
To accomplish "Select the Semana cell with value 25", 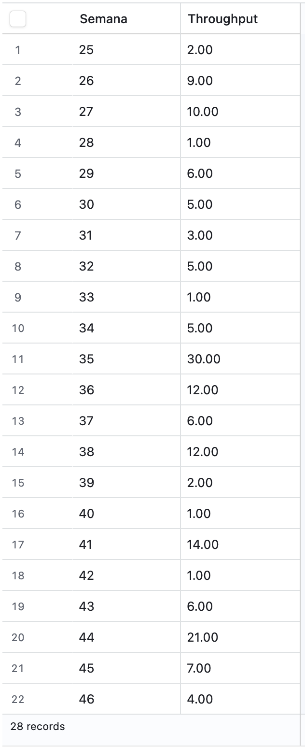I will [x=86, y=50].
